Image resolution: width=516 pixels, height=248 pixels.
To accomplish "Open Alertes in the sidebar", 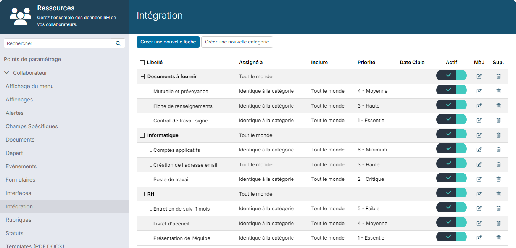I will (15, 113).
